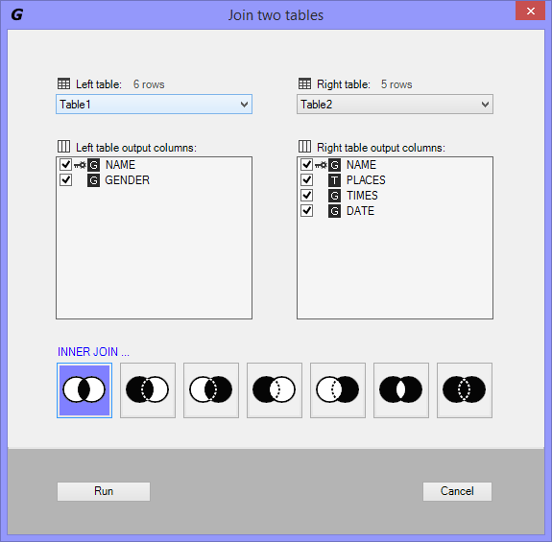Click the Right table output columns icon

click(304, 147)
